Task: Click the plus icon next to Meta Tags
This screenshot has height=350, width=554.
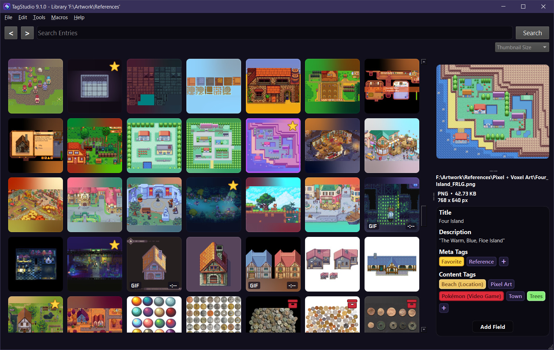Action: click(x=503, y=261)
